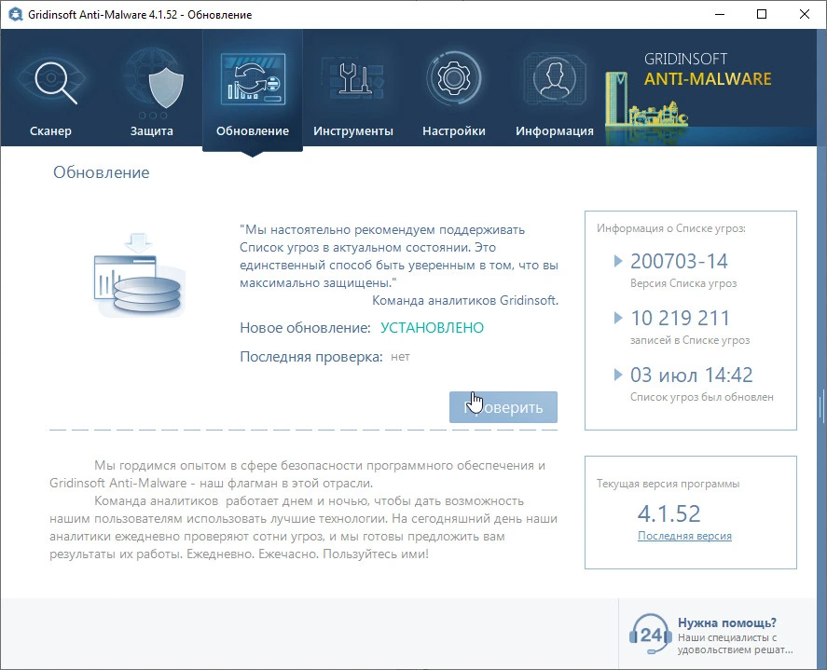Open the Tools (Инструменты) wrench icon
Image resolution: width=827 pixels, height=670 pixels.
352,78
